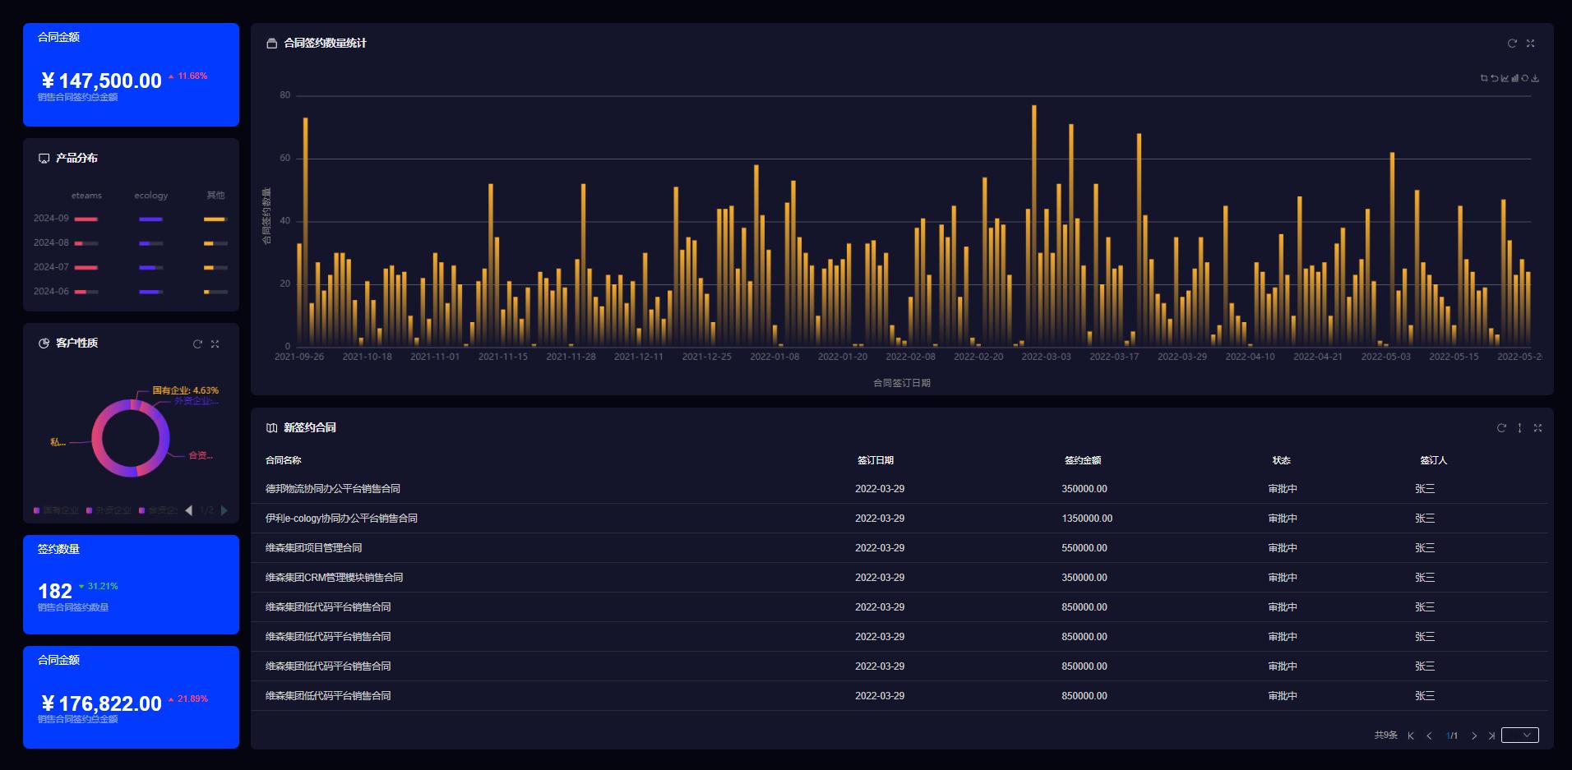1572x770 pixels.
Task: Click x-axis date label 2022-03-03
Action: [x=1046, y=357]
